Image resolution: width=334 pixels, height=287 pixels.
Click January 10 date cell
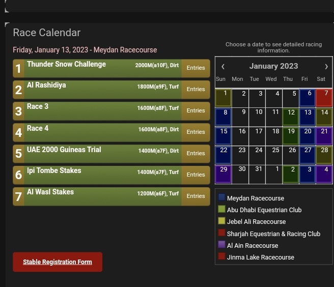pyautogui.click(x=257, y=117)
